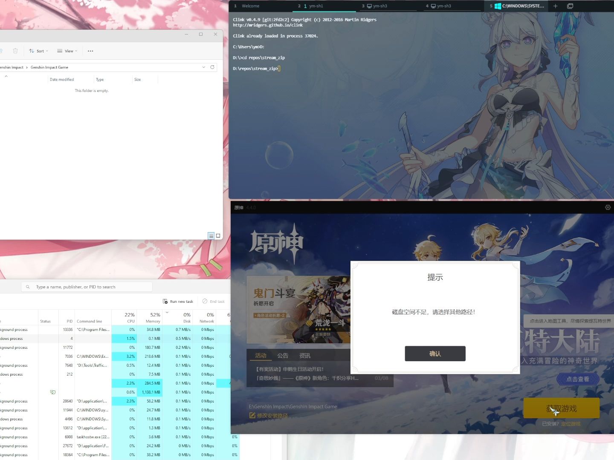Open the launcher settings gear icon
This screenshot has width=614, height=460.
608,207
